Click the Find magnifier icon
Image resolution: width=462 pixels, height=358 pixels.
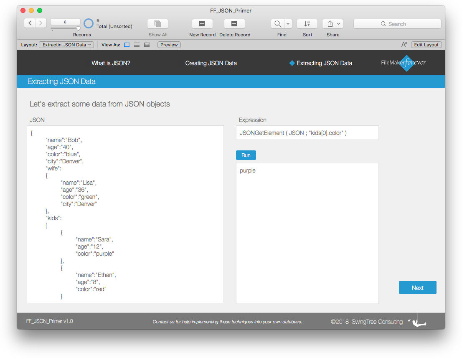coord(277,23)
